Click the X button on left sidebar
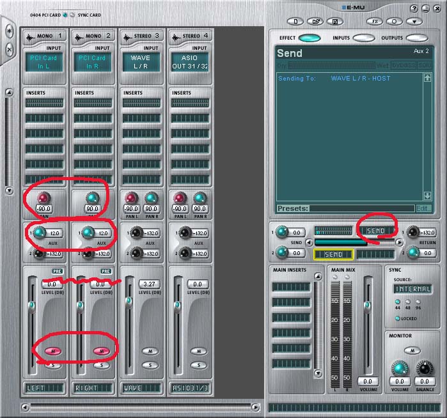 pyautogui.click(x=10, y=49)
